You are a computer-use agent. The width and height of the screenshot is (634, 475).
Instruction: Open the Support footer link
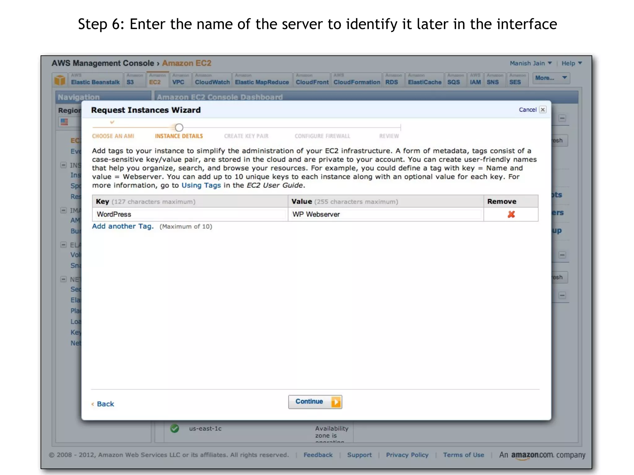359,455
